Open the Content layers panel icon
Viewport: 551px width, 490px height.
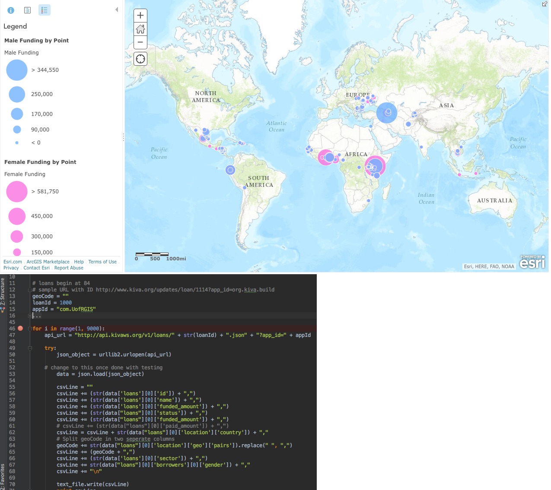pos(28,10)
